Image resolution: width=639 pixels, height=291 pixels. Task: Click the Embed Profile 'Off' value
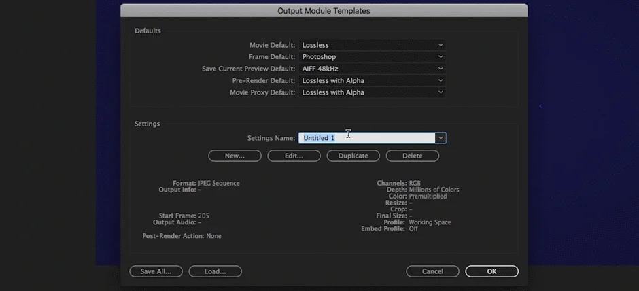click(413, 228)
